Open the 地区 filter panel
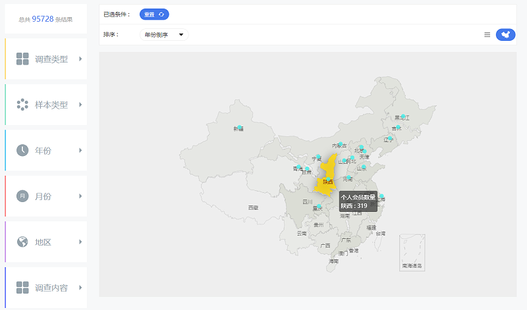 point(45,242)
